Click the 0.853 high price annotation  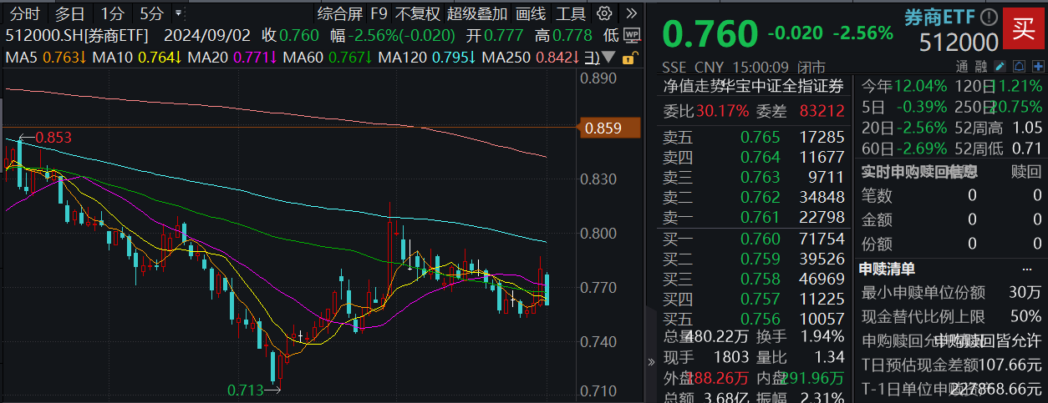(x=55, y=138)
